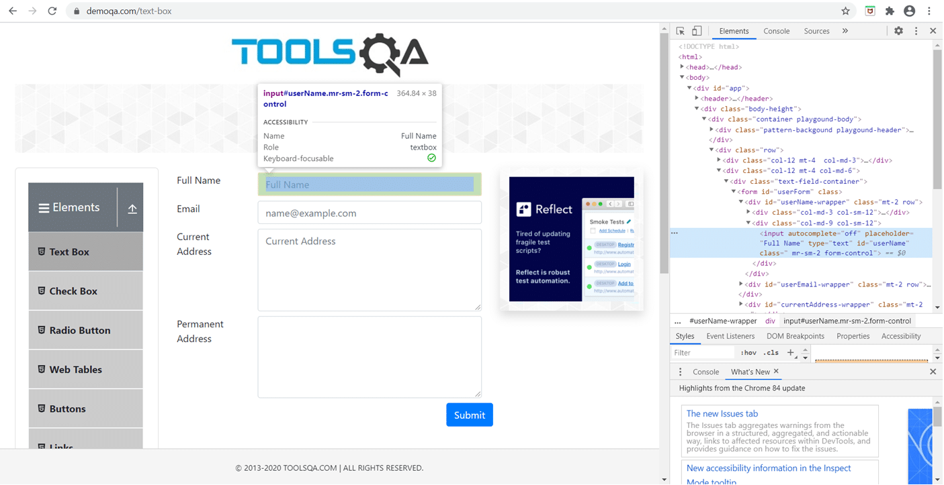Open DevTools customize three-dot menu

(x=916, y=31)
